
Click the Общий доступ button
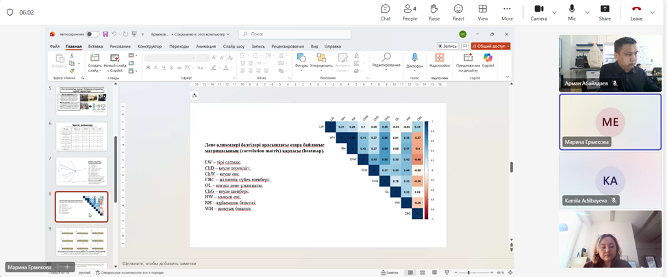click(x=492, y=47)
